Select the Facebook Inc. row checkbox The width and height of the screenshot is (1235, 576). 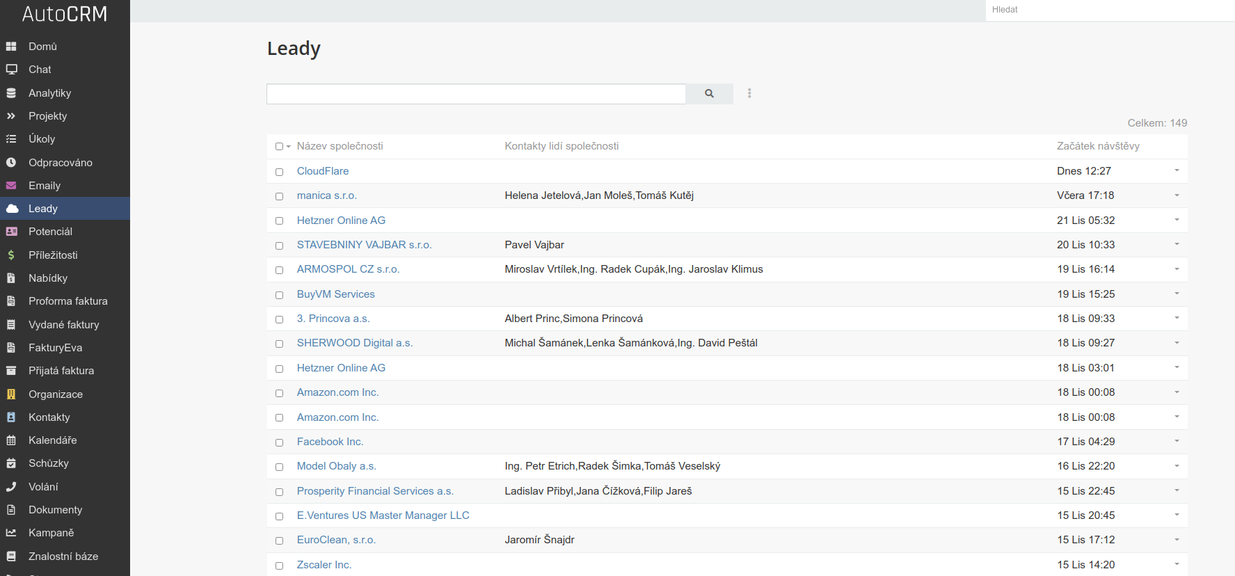coord(279,442)
